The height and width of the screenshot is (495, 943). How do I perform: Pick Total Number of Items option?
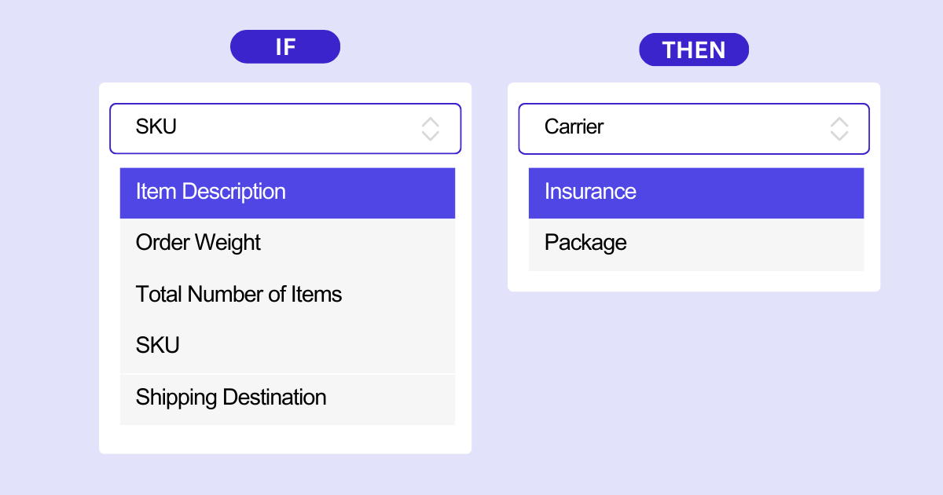pyautogui.click(x=288, y=295)
